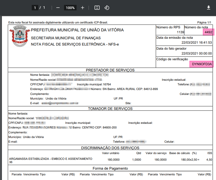
Task: Click the fit to page icon
Action: point(97,8)
